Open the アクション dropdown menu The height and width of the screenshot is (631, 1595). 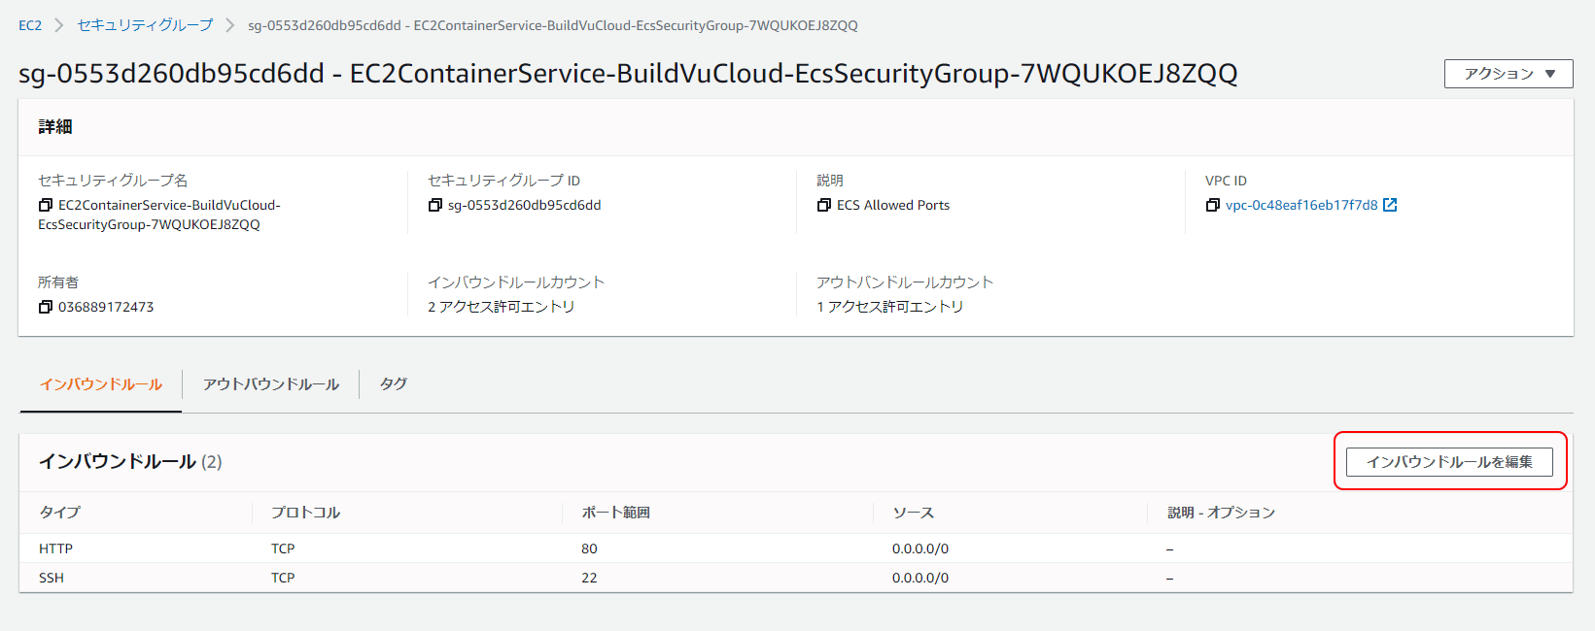click(x=1508, y=74)
